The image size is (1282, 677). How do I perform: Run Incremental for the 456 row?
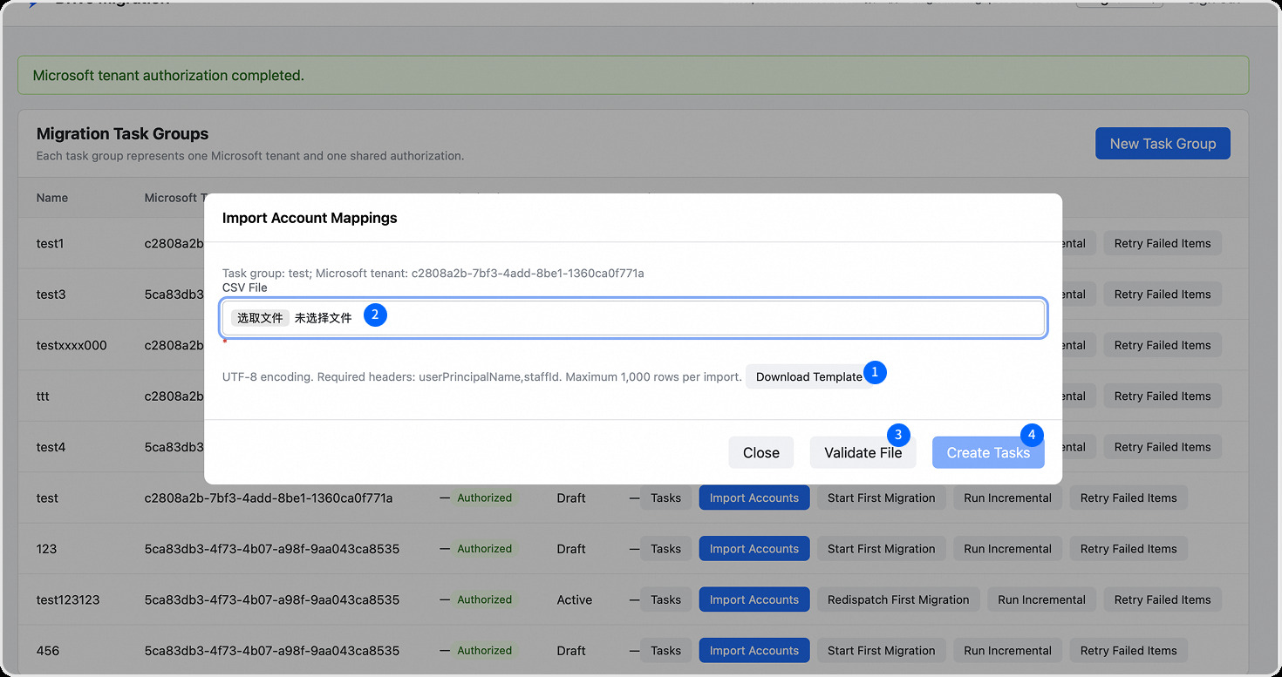click(x=1007, y=651)
